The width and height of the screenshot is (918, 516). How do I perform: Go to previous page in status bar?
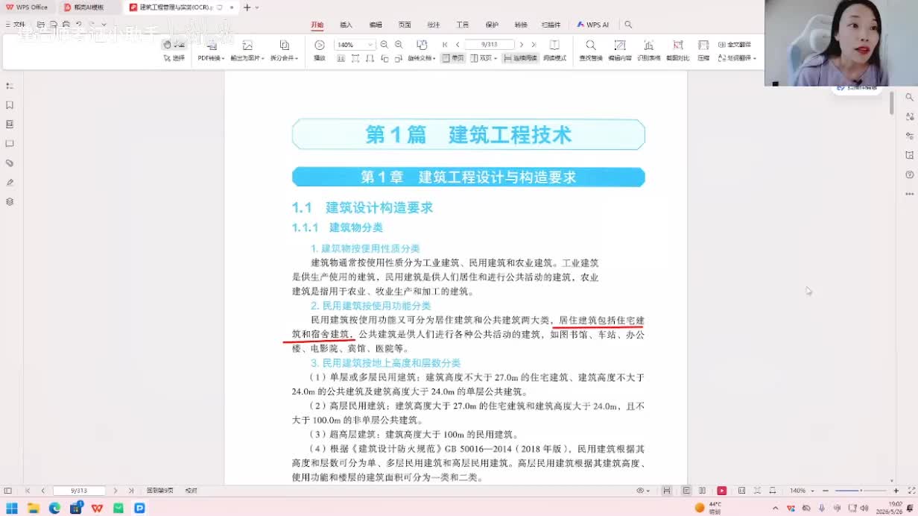click(x=42, y=491)
